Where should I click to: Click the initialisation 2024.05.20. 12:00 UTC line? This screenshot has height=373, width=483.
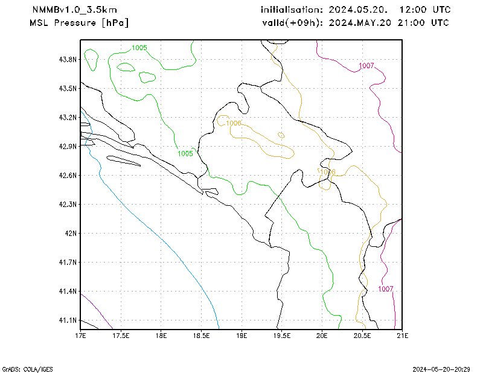[x=356, y=10]
